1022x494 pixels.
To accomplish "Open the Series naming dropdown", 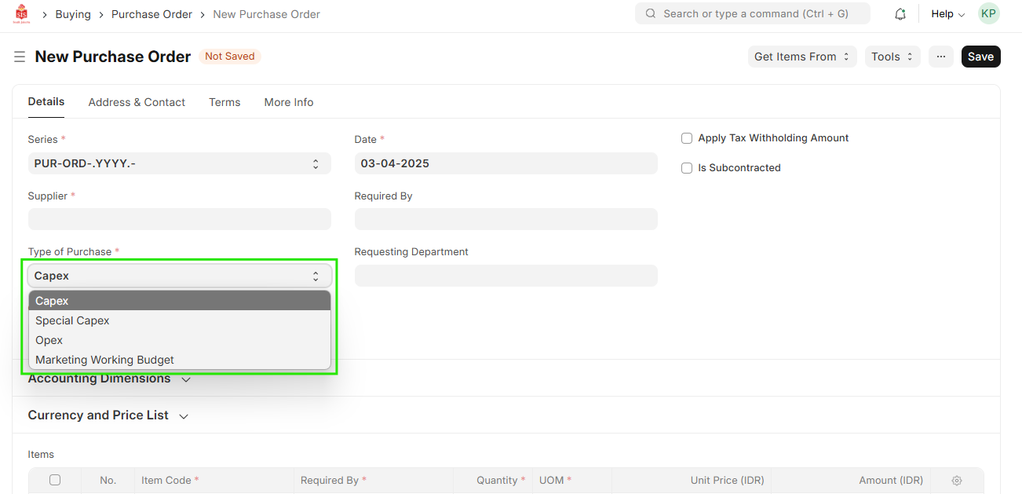I will tap(179, 164).
